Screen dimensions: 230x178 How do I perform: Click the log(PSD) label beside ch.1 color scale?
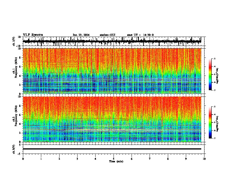coord(217,76)
